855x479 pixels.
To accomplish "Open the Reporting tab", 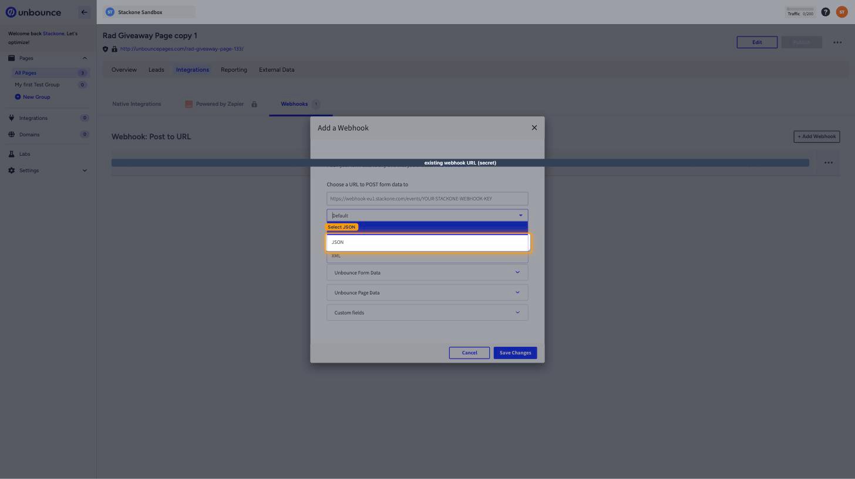I will point(234,69).
